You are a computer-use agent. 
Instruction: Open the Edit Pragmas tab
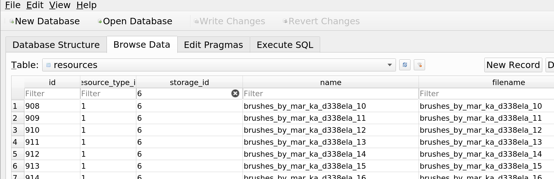[x=213, y=45]
